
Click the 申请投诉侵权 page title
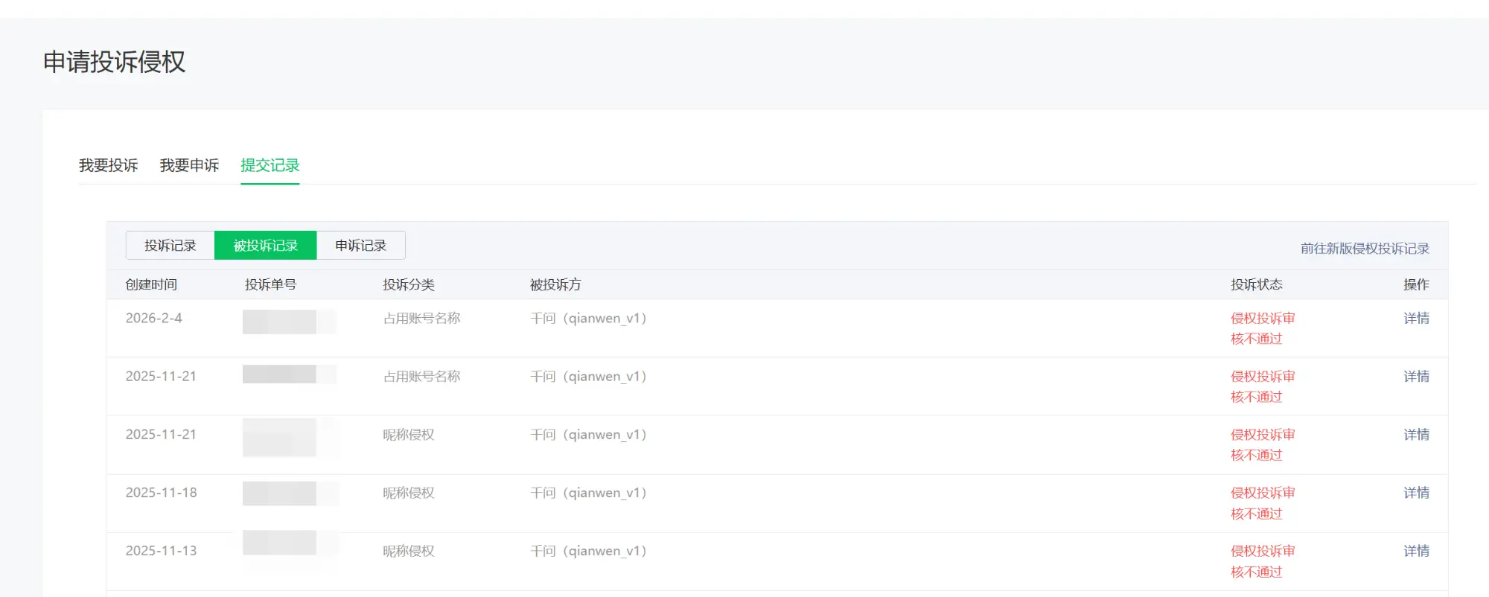(114, 62)
